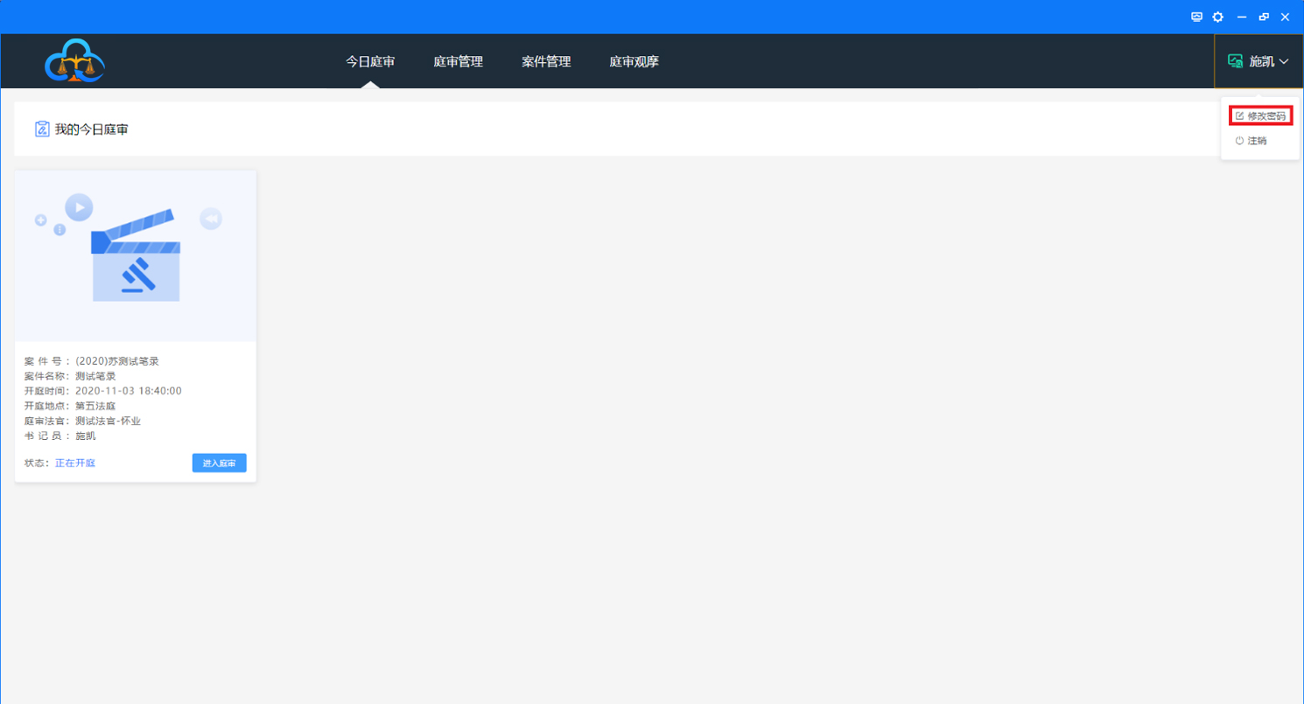The width and height of the screenshot is (1304, 704).
Task: Go to the 案件管理 tab
Action: (546, 61)
